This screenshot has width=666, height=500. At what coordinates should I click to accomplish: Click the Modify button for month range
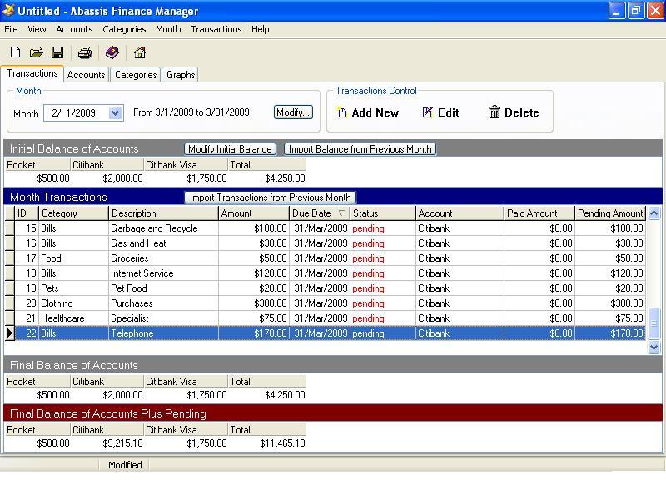(293, 112)
